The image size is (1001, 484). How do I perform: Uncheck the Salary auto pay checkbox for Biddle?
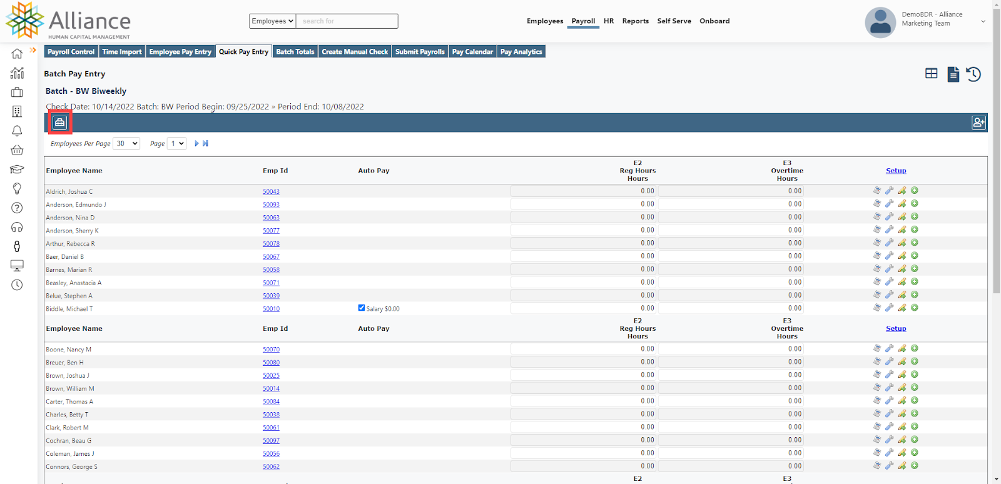click(x=362, y=308)
